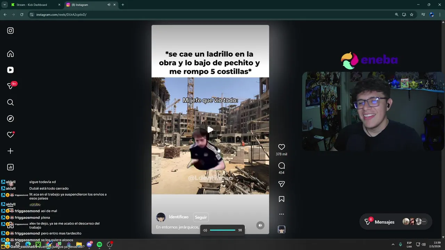Open the reel's more options dots
Viewport: 445px width, 250px height.
click(x=282, y=214)
